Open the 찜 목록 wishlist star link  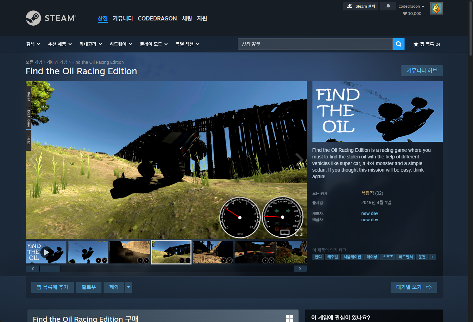pyautogui.click(x=426, y=44)
